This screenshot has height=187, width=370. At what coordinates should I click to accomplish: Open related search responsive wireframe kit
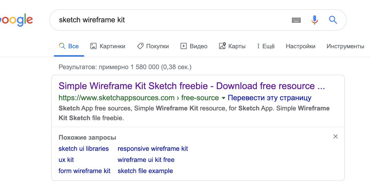[153, 149]
